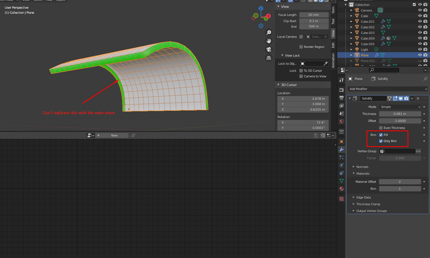Viewport: 430px width, 258px height.
Task: Click the blue Z axis gizmo ball
Action: [261, 8]
